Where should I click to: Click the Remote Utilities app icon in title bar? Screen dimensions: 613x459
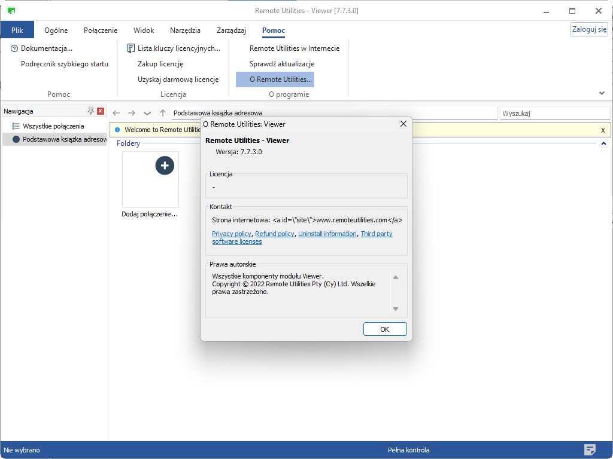(11, 11)
